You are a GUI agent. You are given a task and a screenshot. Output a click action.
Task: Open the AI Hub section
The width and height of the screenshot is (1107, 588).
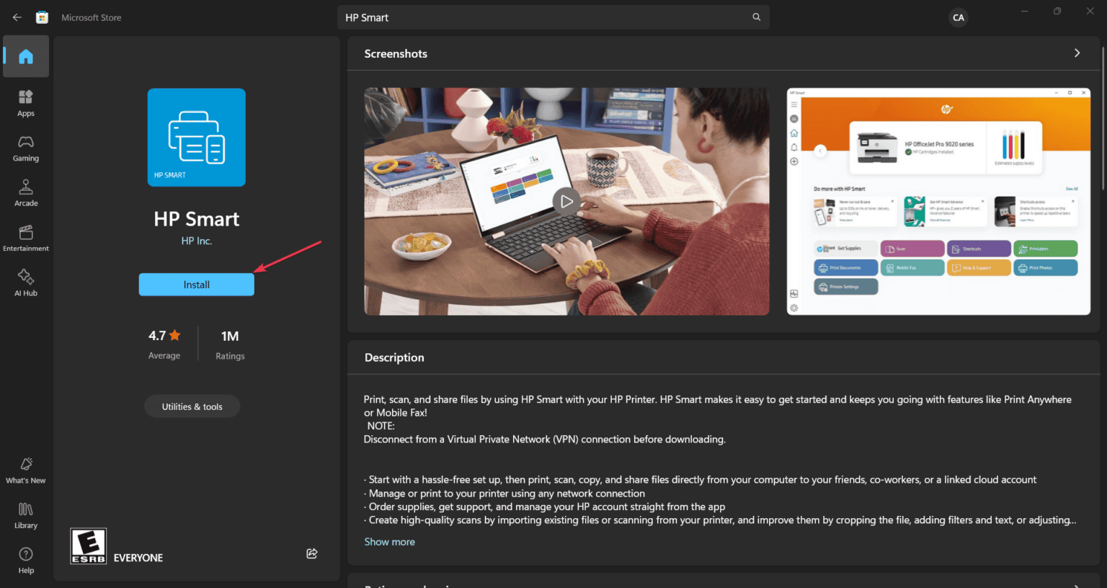pyautogui.click(x=26, y=283)
